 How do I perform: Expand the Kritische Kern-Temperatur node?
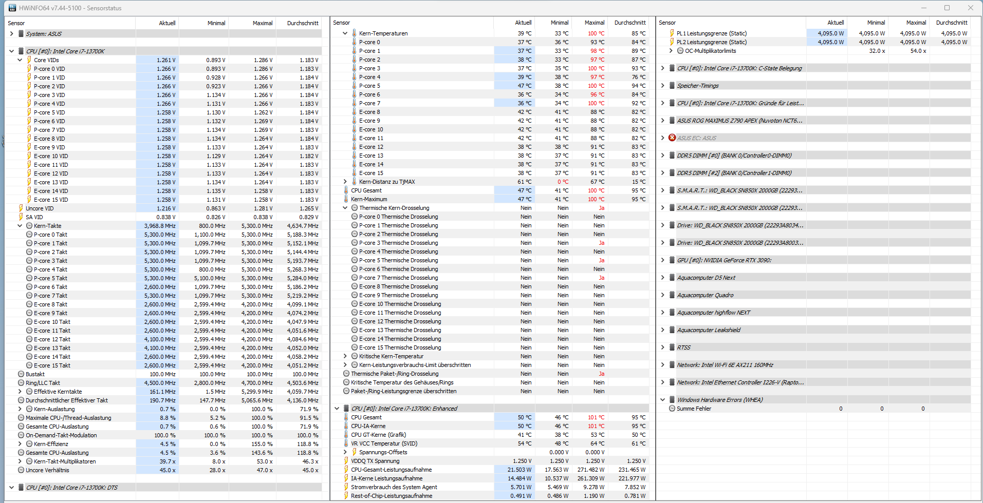click(345, 356)
